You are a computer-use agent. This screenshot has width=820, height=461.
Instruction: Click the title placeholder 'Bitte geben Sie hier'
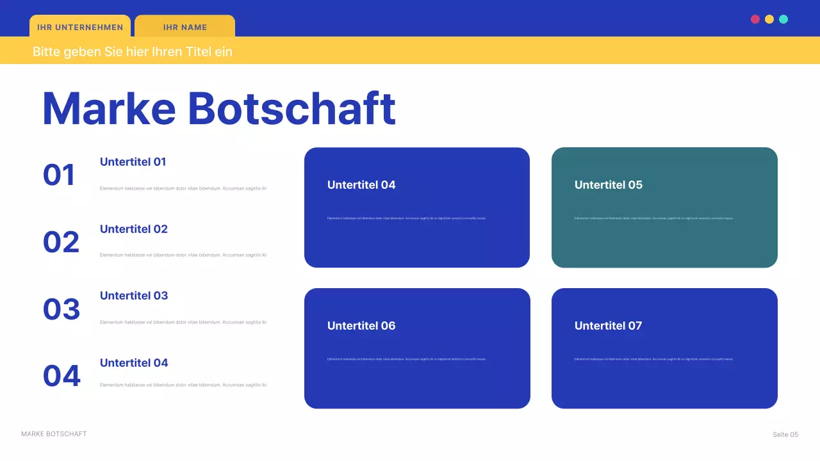pyautogui.click(x=133, y=51)
